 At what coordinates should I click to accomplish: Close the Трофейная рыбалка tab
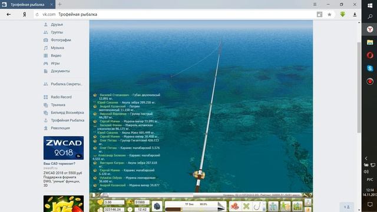pos(51,5)
